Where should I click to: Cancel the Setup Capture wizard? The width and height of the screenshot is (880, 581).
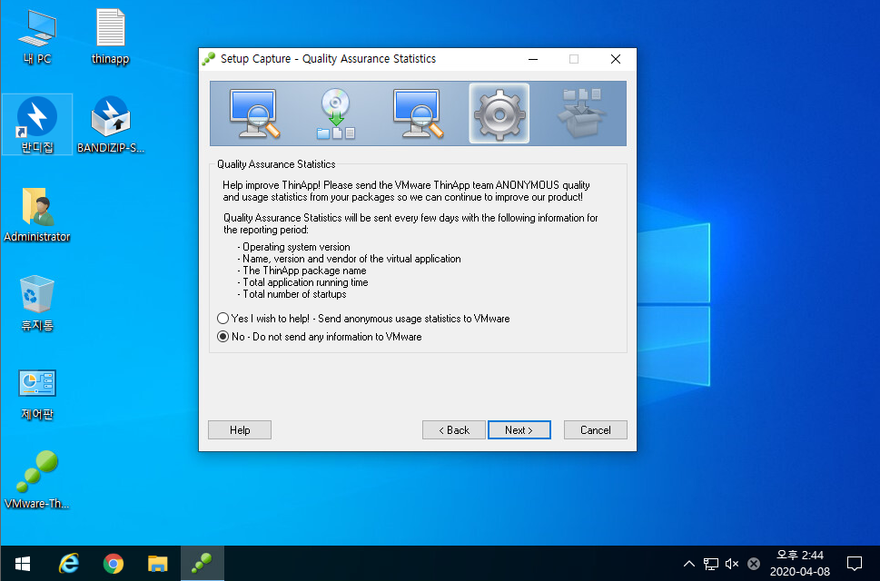pyautogui.click(x=596, y=430)
